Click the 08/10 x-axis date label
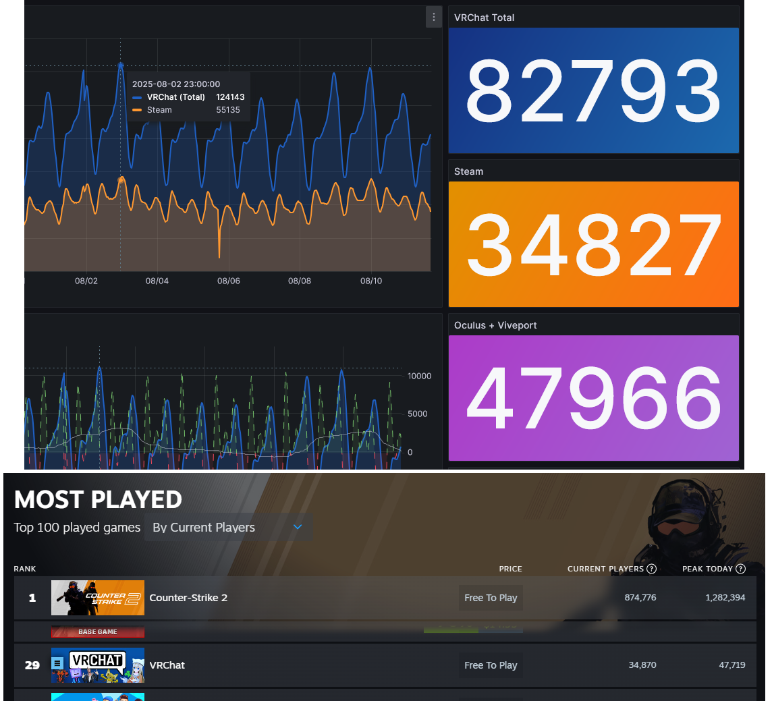 pos(371,281)
